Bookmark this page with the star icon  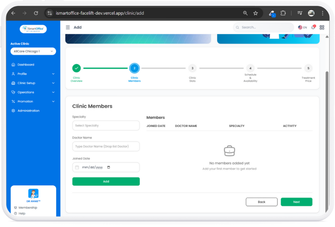pos(256,13)
